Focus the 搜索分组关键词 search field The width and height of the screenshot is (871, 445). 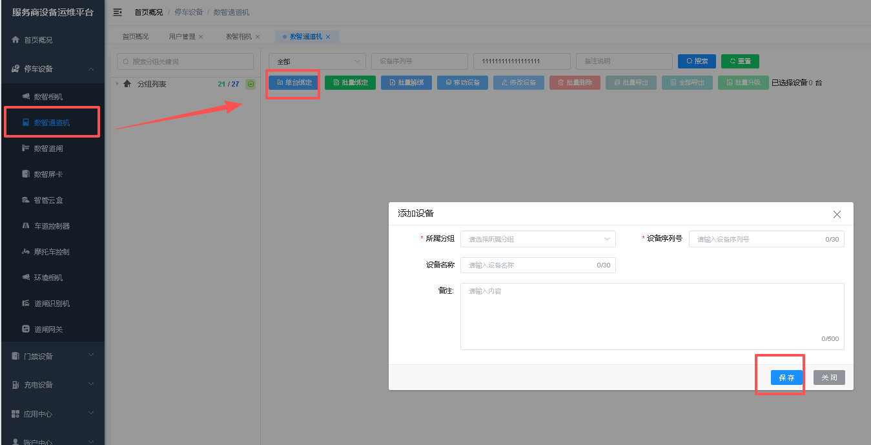[185, 61]
